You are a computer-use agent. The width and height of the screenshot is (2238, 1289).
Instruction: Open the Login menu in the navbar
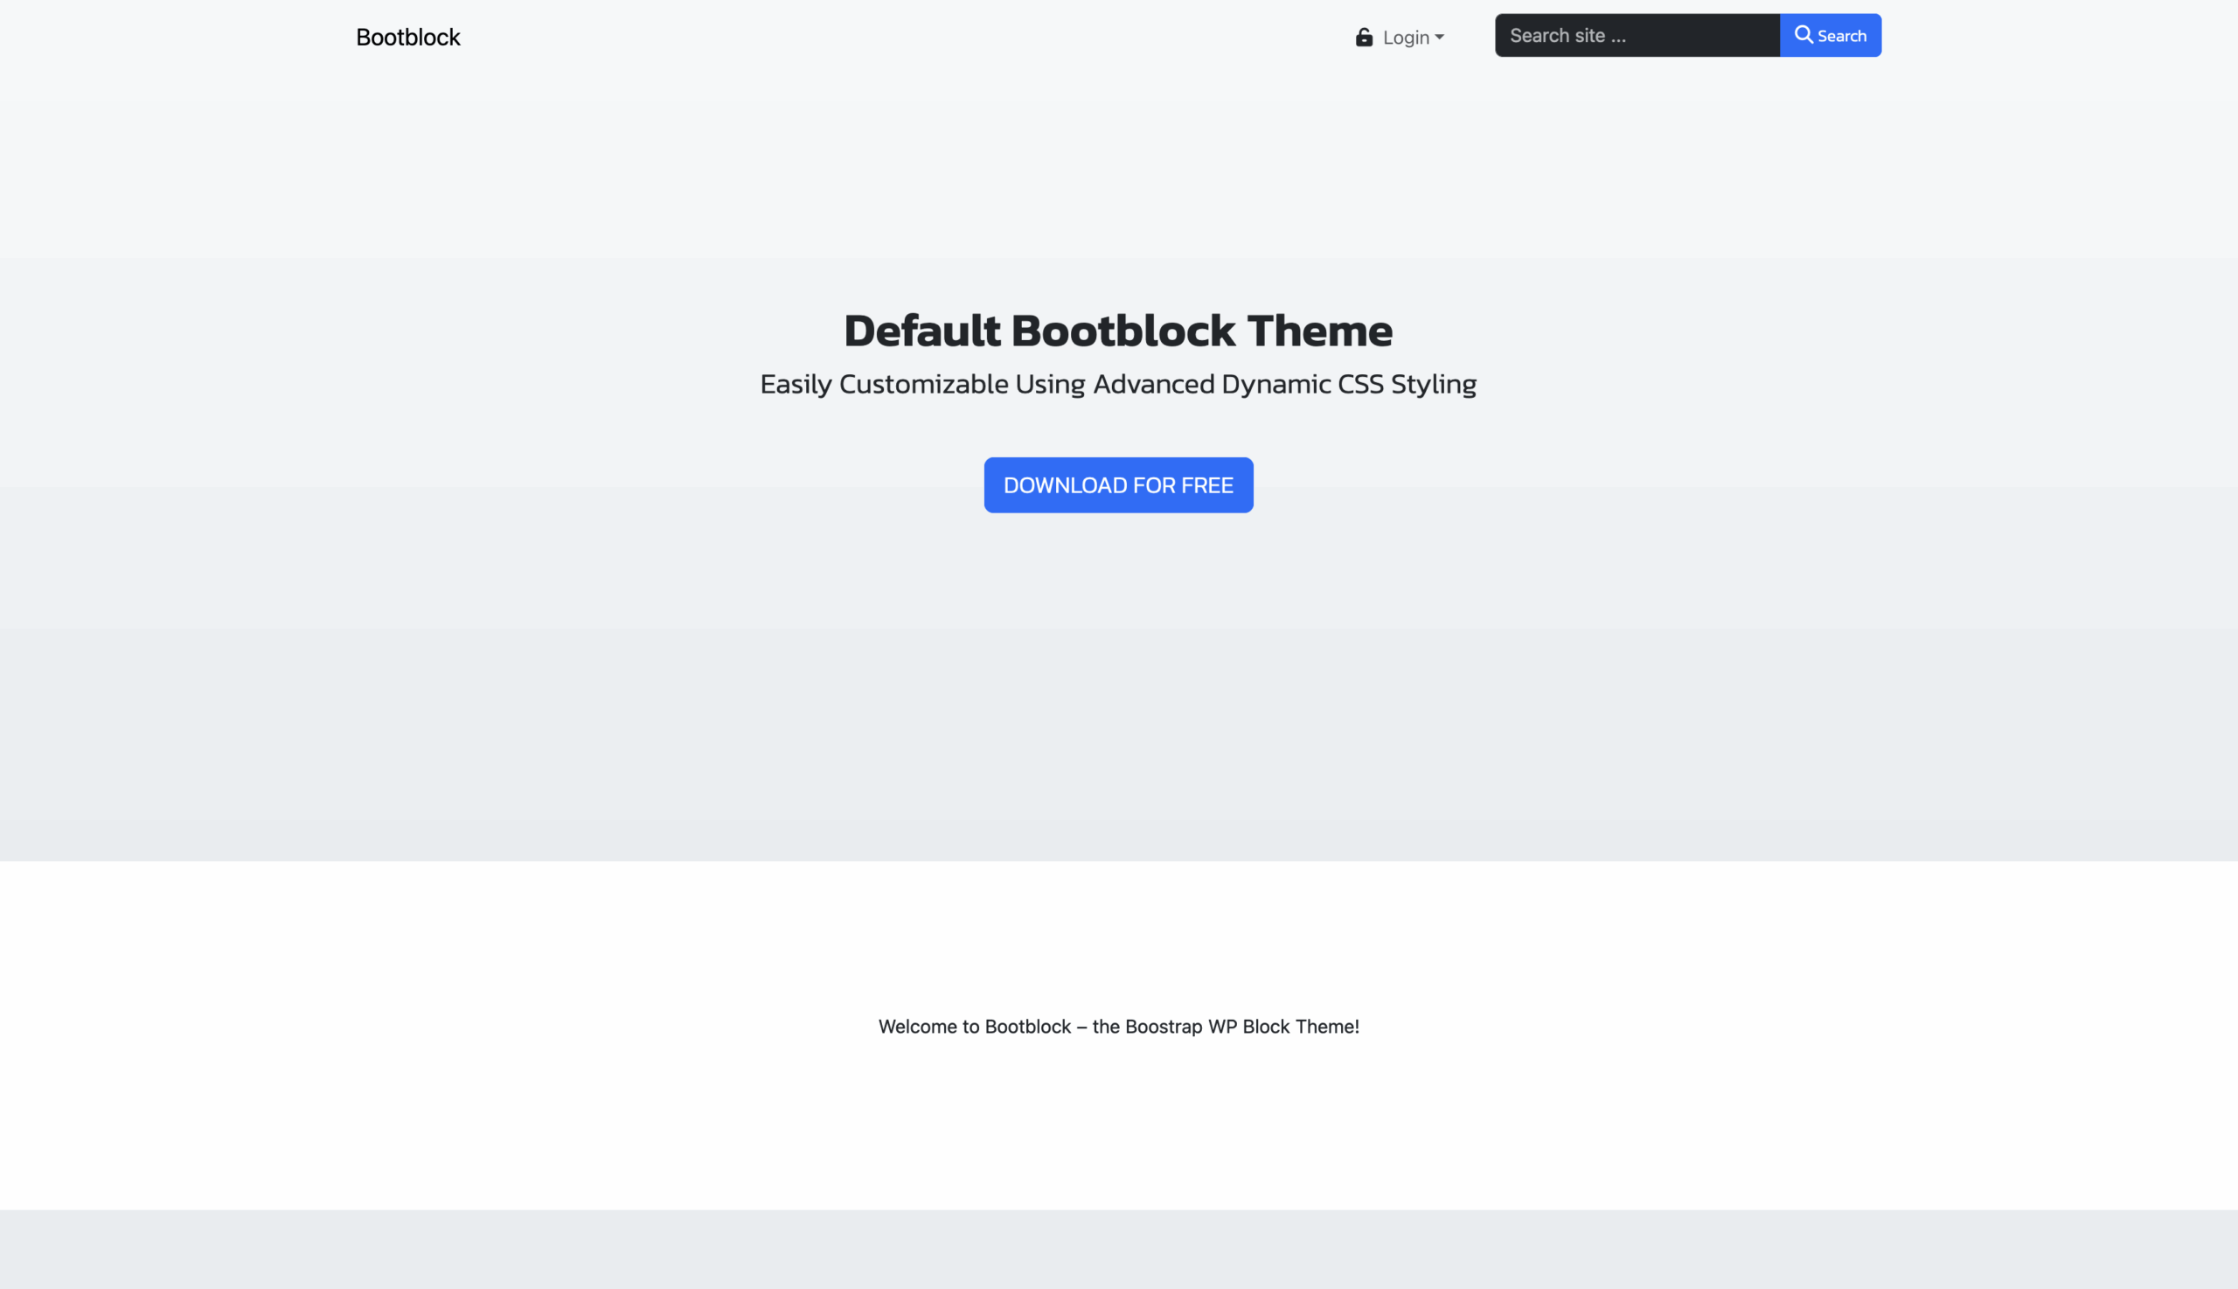(1400, 38)
